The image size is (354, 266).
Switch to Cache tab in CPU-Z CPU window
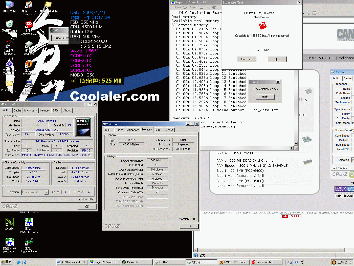click(17, 110)
